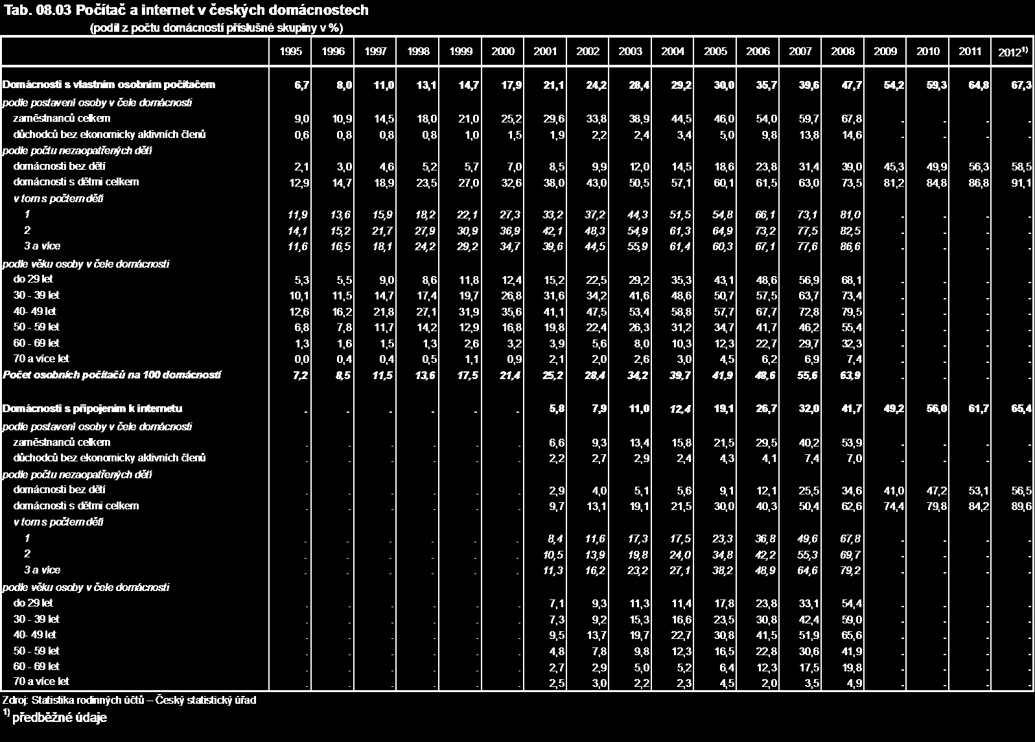The image size is (1035, 742).
Task: Select row label 'Domácnosti s připojením k internetu'
Action: click(x=93, y=409)
